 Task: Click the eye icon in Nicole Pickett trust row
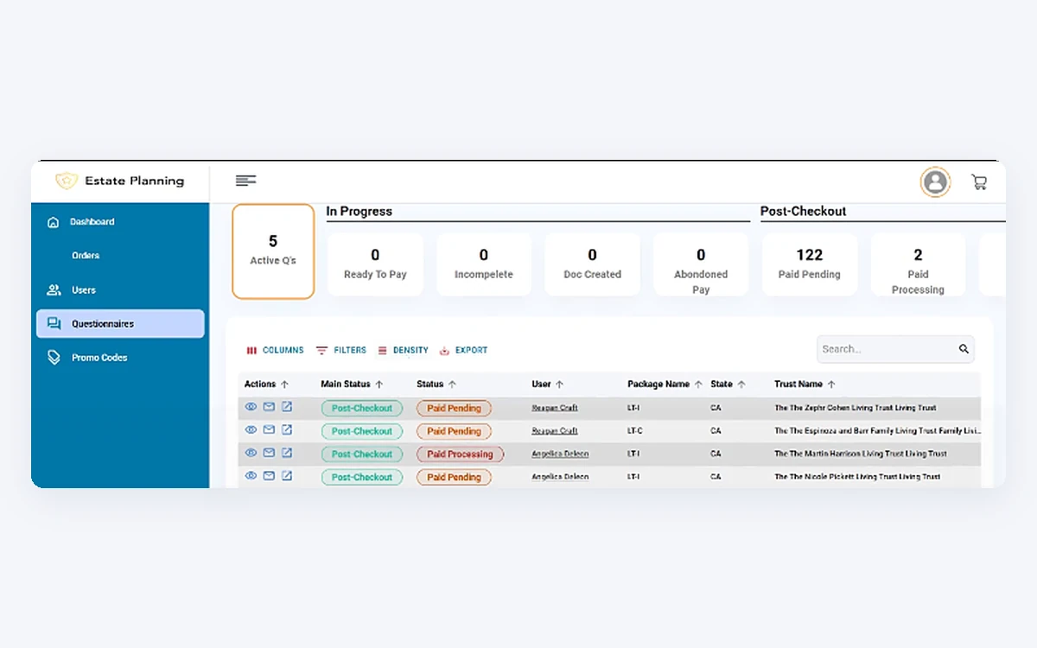click(x=251, y=475)
